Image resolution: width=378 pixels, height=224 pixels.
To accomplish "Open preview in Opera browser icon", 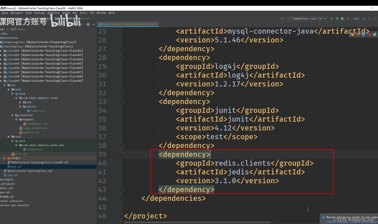I will point(369,35).
